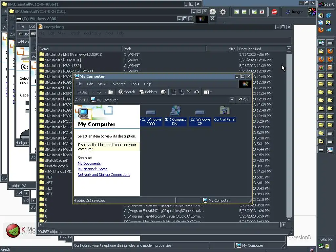This screenshot has height=252, width=336.
Task: Sort Everything list by Date Modified column
Action: point(262,49)
